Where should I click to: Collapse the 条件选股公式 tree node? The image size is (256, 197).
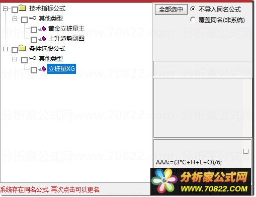tap(6, 49)
